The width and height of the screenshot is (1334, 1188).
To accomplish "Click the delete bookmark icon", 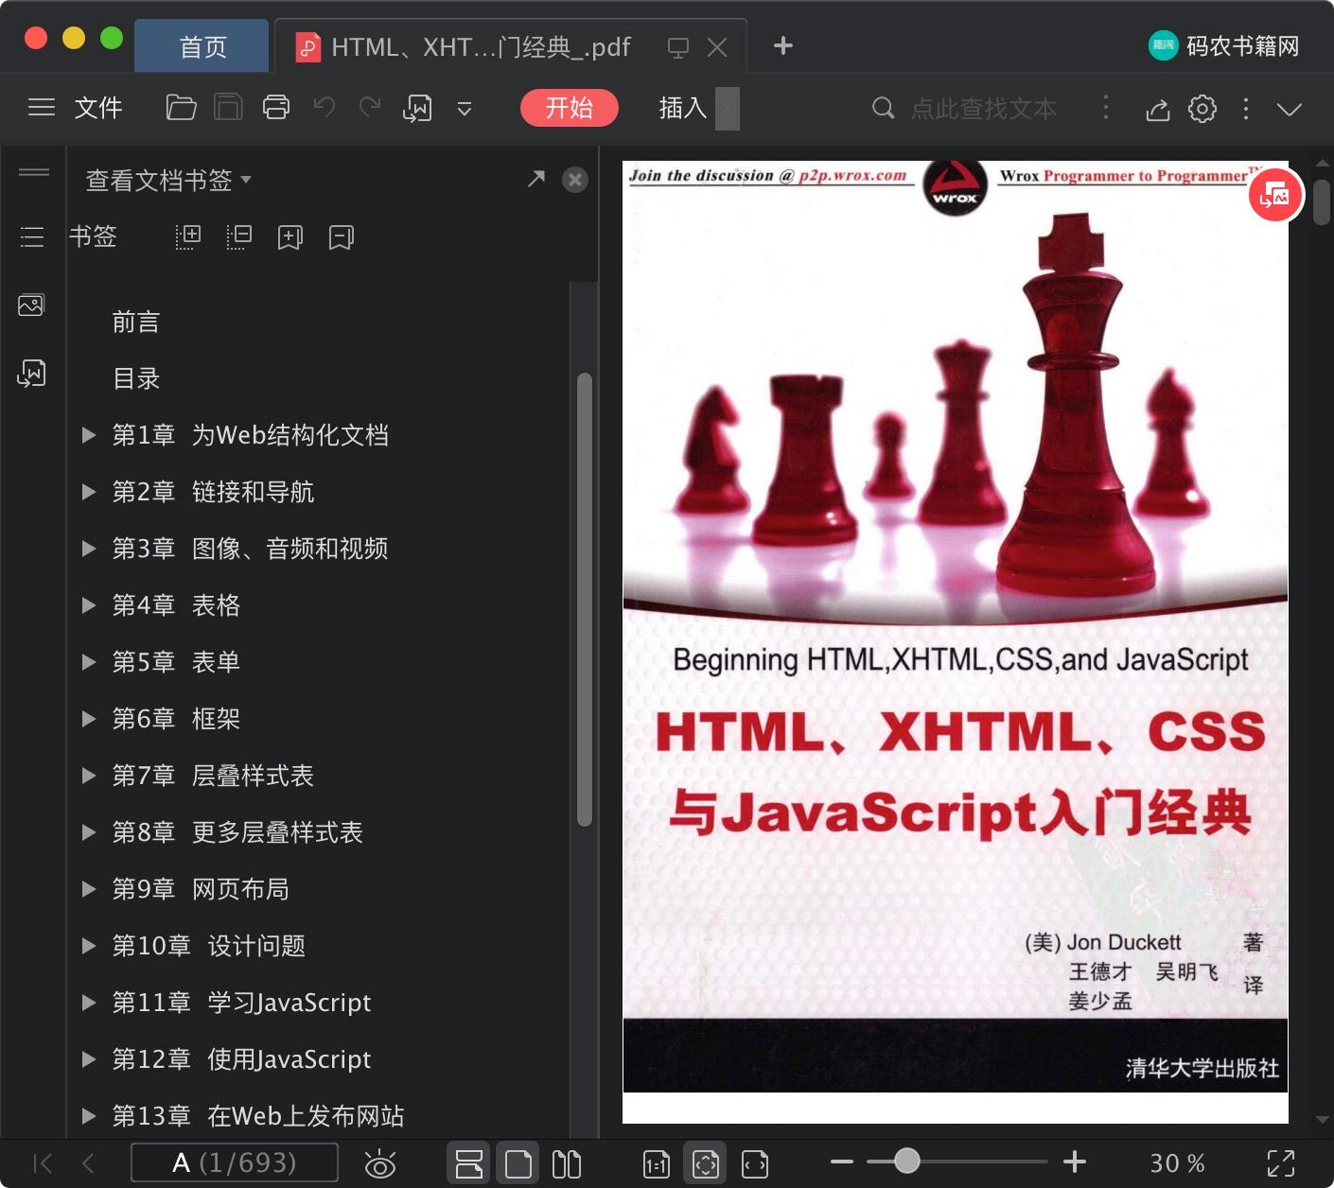I will (x=342, y=237).
